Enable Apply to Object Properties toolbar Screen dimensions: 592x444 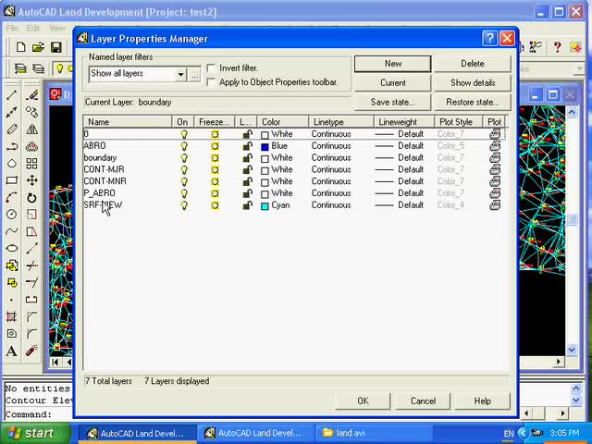pos(212,82)
